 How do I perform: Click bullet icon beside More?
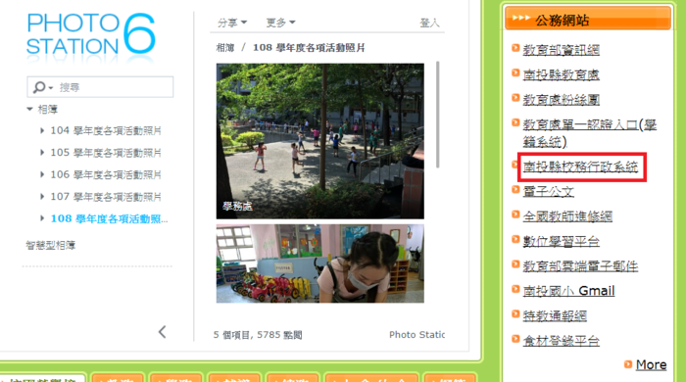[x=628, y=363]
